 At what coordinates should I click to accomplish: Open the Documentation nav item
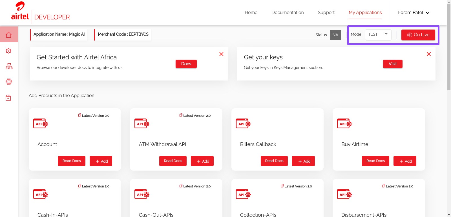288,13
